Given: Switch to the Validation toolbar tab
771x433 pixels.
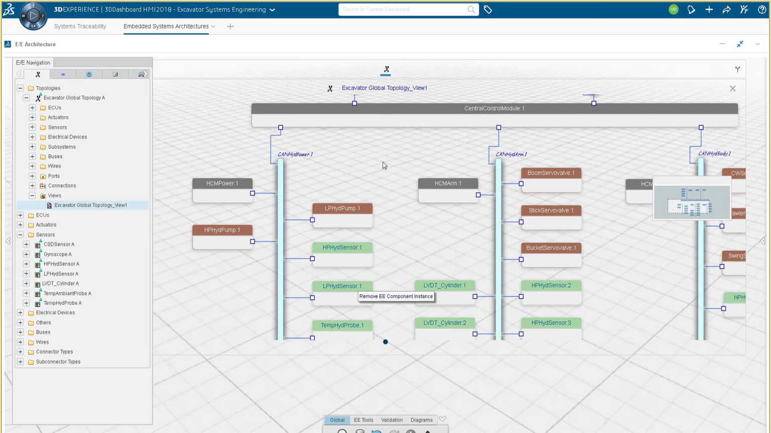Looking at the screenshot, I should [x=392, y=420].
